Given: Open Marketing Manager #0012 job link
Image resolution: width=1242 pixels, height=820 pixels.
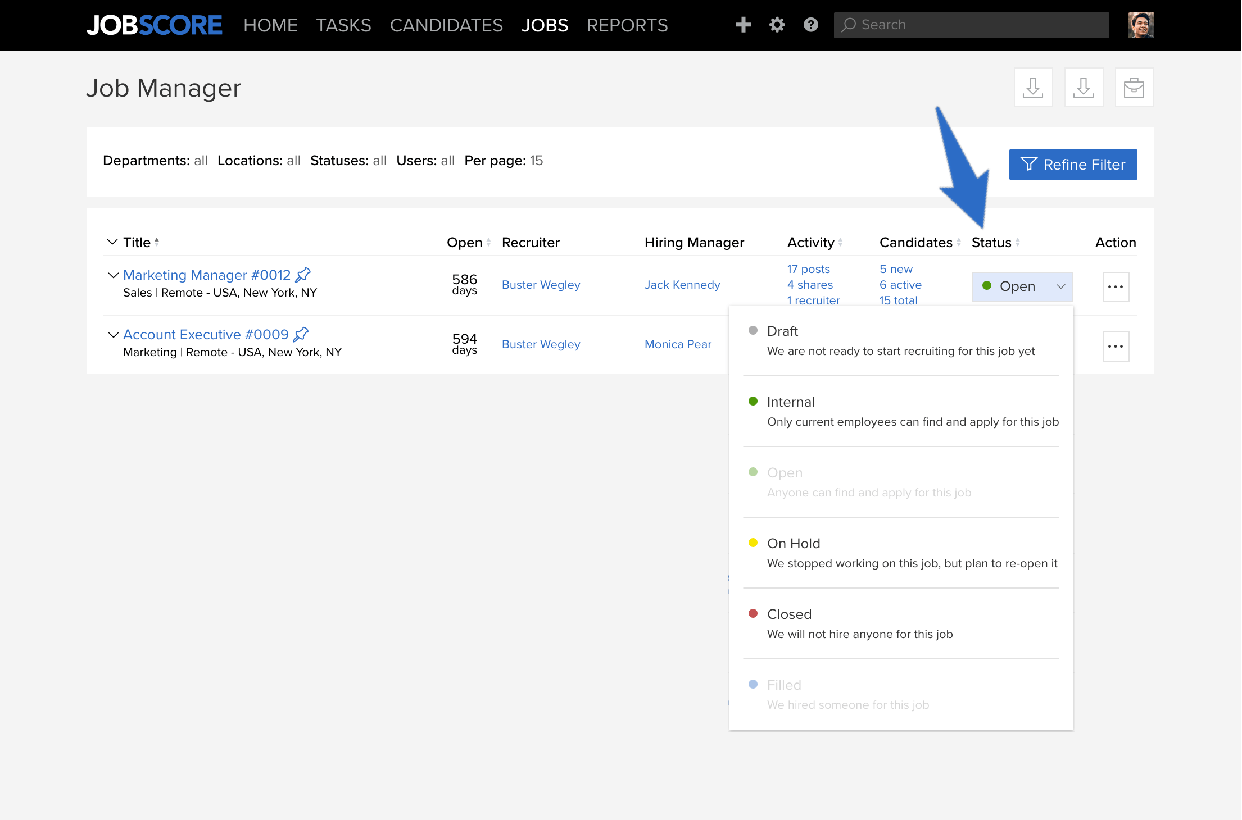Looking at the screenshot, I should click(207, 275).
